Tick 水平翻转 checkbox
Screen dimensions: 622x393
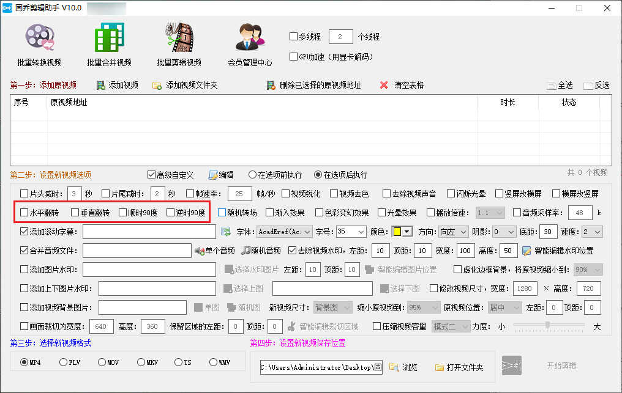tap(24, 213)
